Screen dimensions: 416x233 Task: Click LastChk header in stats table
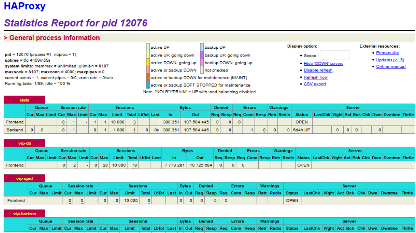(322, 114)
